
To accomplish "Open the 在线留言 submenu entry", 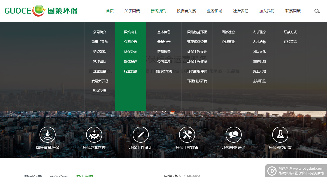I will point(290,42).
